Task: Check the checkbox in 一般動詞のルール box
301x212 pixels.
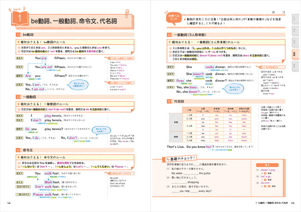Action: point(19,109)
